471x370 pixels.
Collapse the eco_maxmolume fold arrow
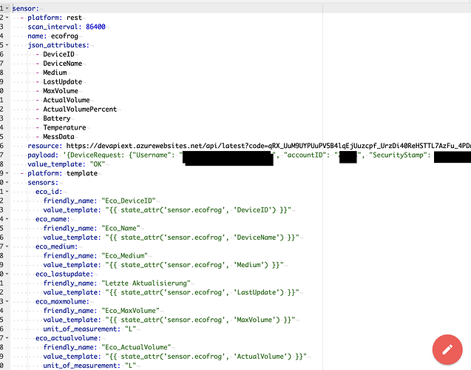pos(7,301)
